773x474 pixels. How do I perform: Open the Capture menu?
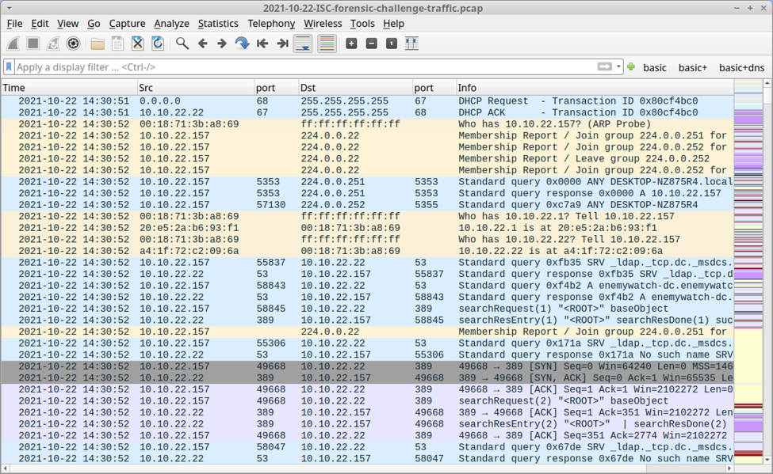127,24
